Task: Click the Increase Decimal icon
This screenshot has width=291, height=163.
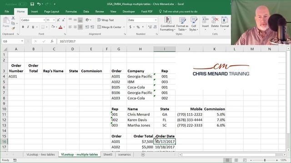Action: [150, 27]
